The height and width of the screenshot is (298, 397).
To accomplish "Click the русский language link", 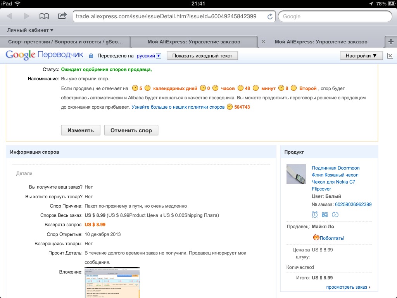I will coord(146,56).
